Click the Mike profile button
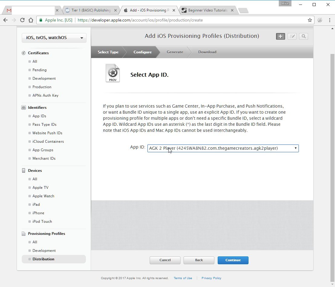Image resolution: width=335 pixels, height=287 pixels. coord(285,3)
